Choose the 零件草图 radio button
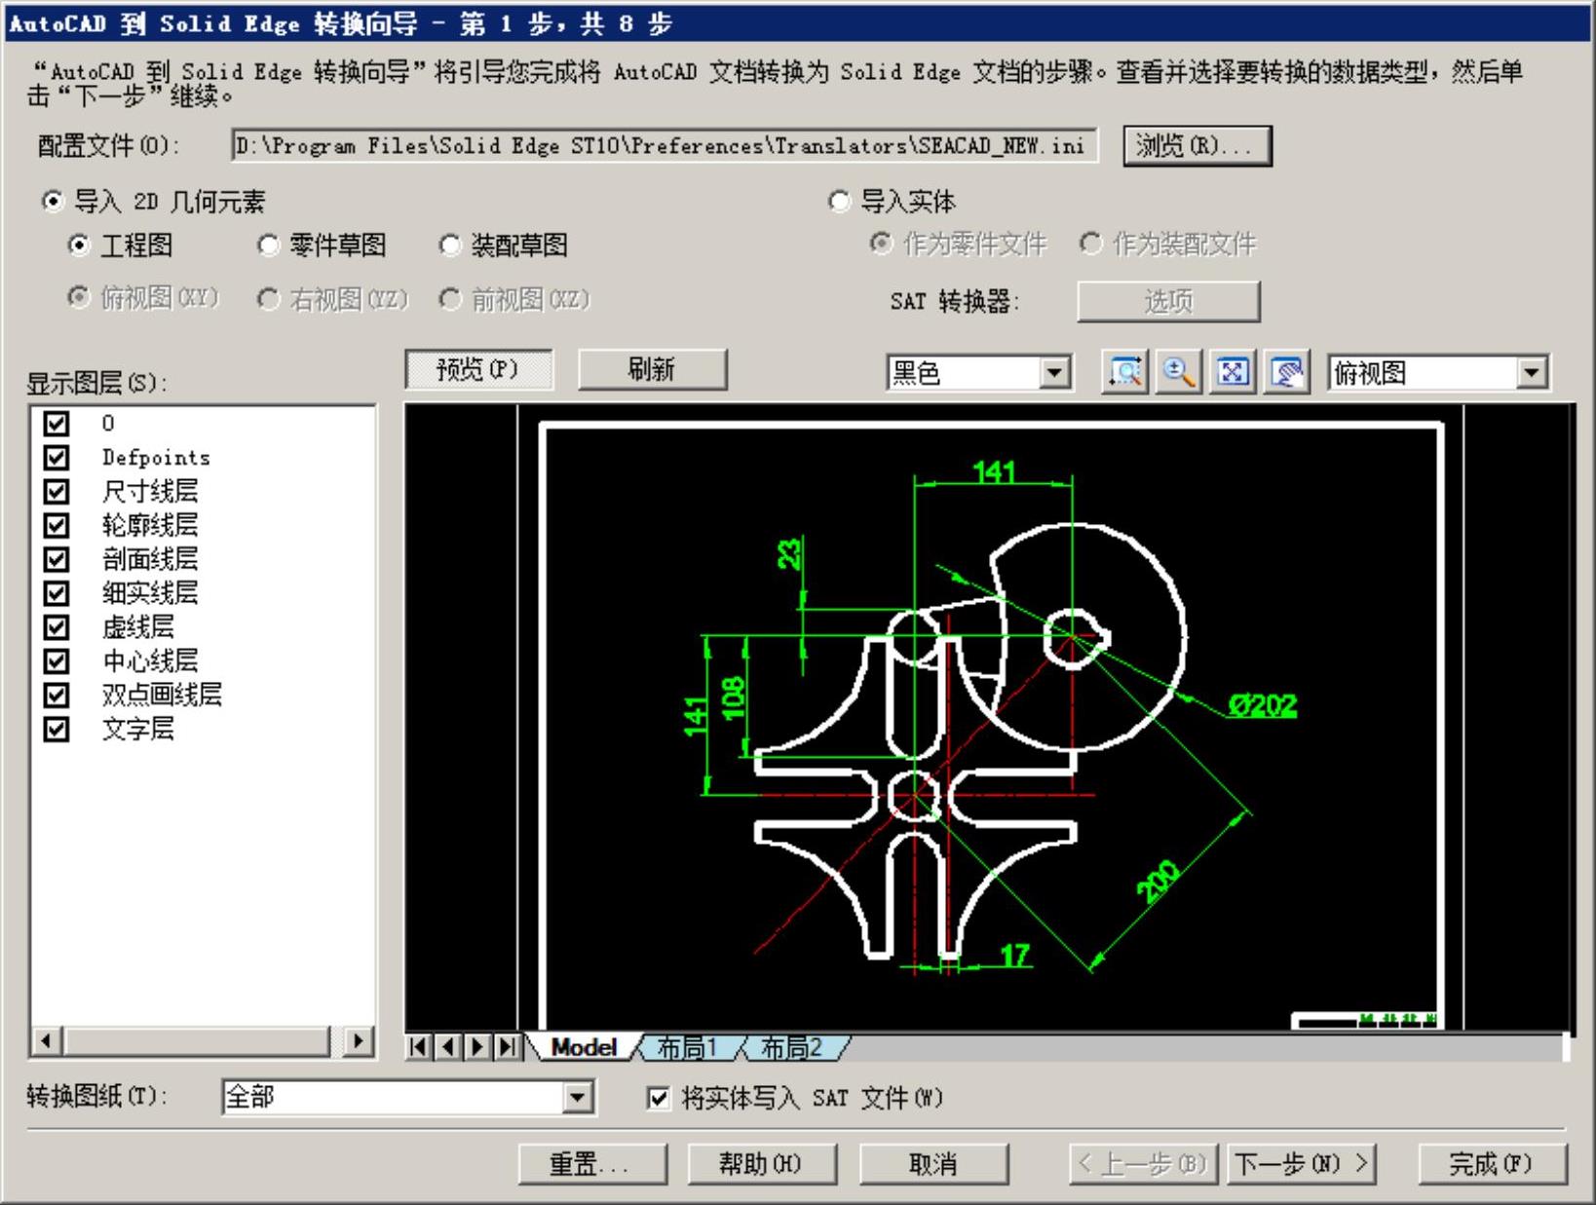The width and height of the screenshot is (1596, 1205). coord(268,245)
